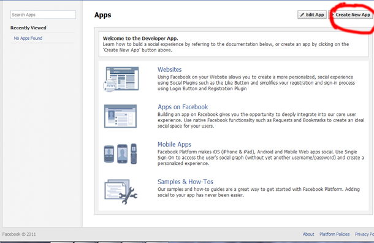Focus the Search Apps field

point(43,15)
